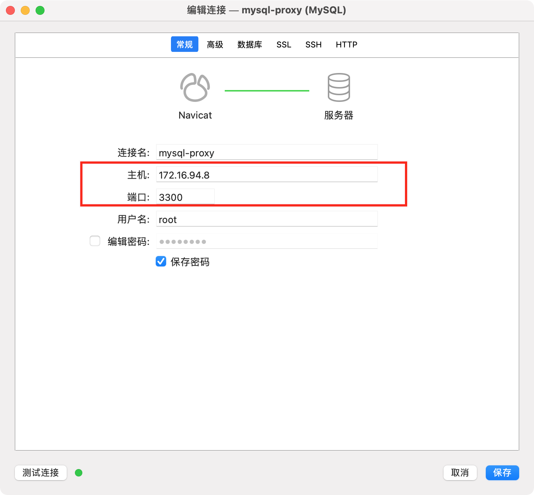Image resolution: width=534 pixels, height=495 pixels.
Task: Click the green connection status dot
Action: [79, 473]
